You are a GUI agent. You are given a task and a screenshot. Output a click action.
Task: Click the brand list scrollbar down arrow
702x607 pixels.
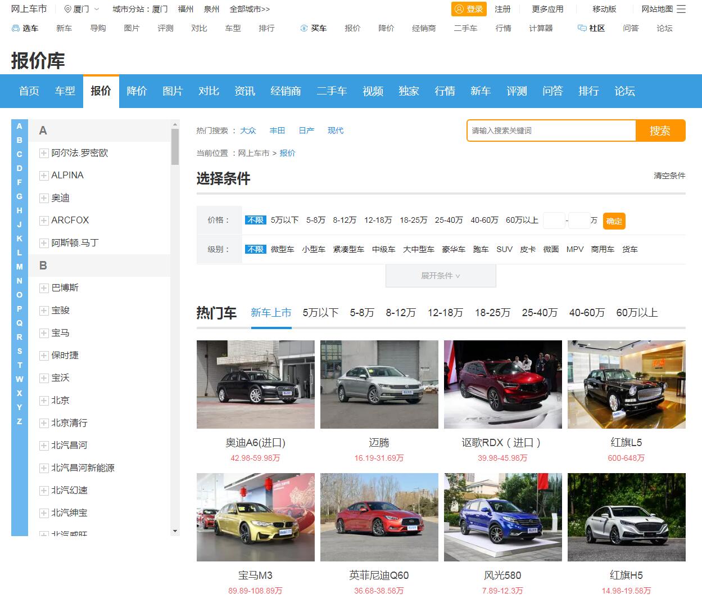(x=175, y=531)
